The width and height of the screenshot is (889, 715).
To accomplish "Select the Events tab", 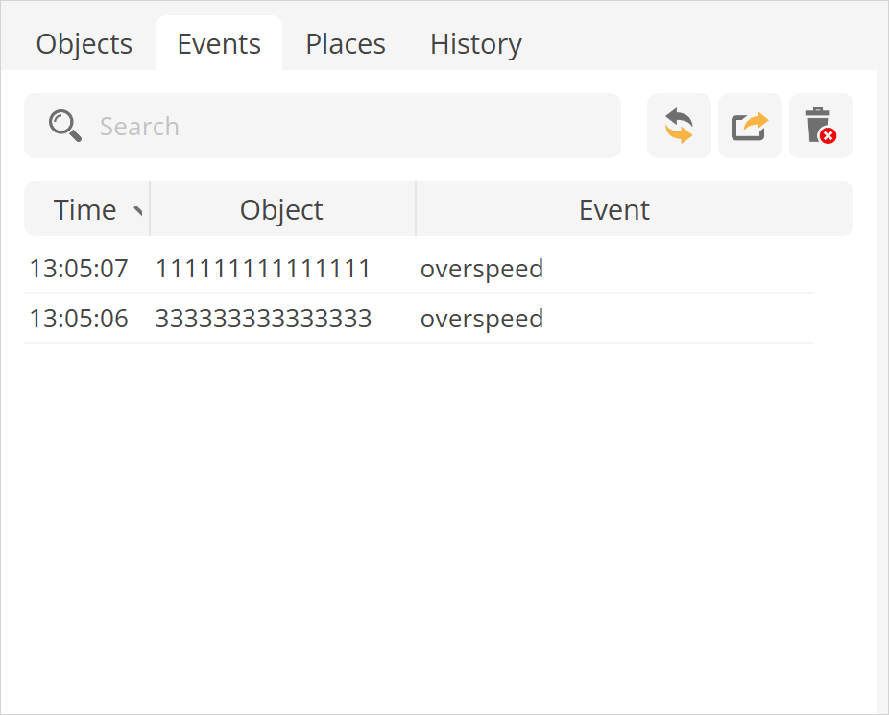I will [x=219, y=44].
